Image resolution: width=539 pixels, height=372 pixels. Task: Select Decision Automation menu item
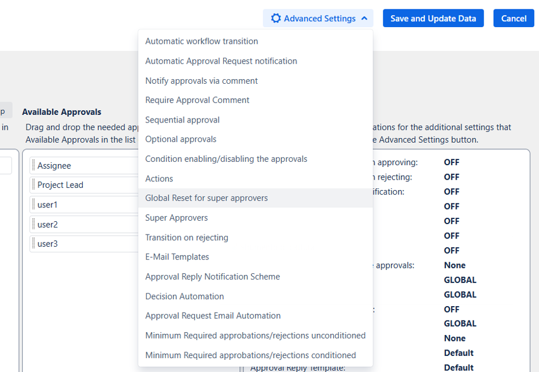coord(184,296)
